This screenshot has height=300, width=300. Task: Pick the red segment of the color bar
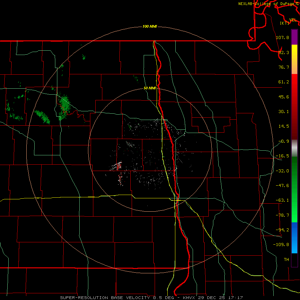point(294,107)
